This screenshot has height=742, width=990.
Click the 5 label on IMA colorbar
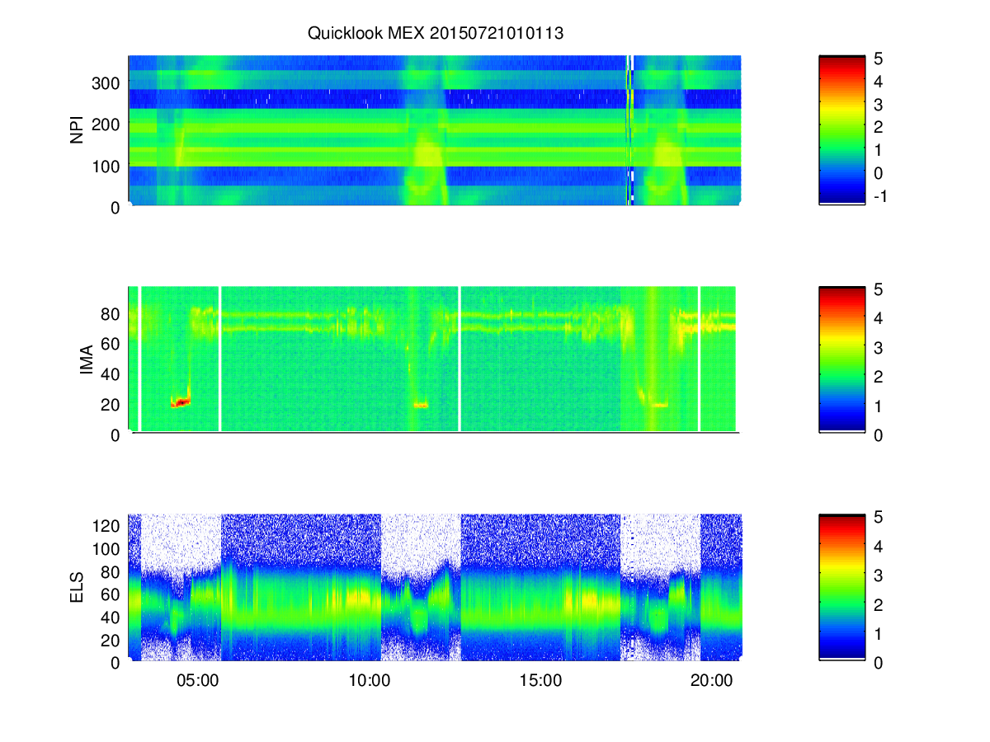[x=879, y=289]
